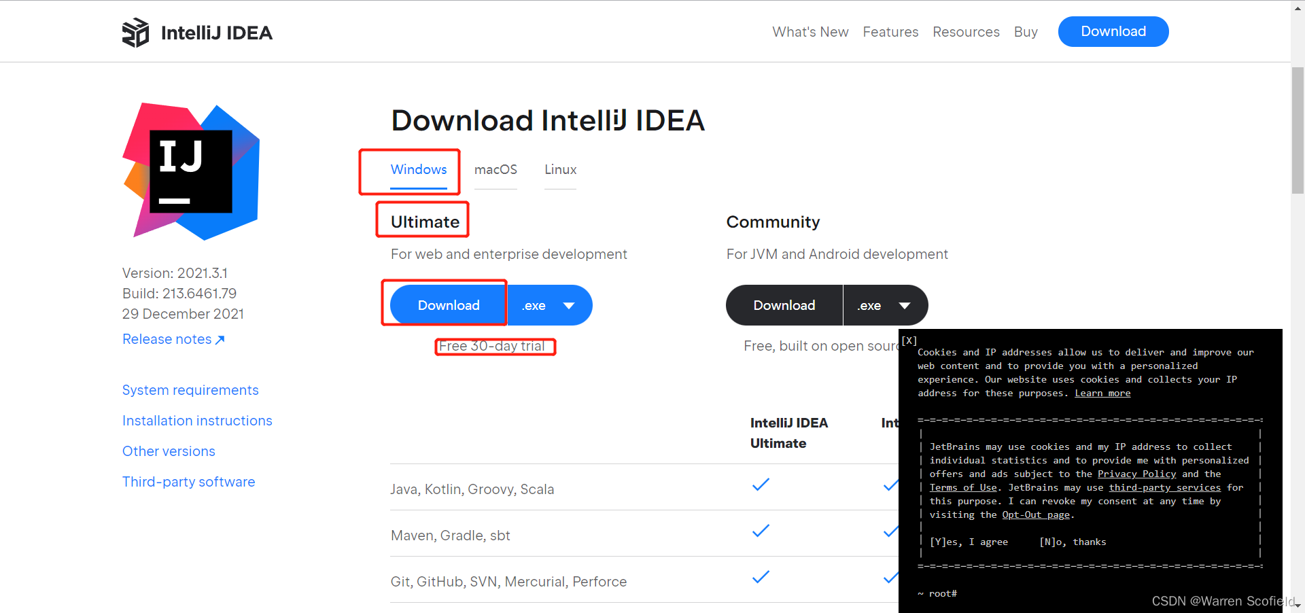Open the third-party services link
The height and width of the screenshot is (613, 1305).
pos(1165,488)
